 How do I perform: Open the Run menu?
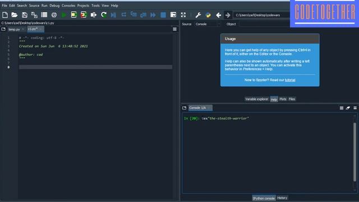click(44, 6)
